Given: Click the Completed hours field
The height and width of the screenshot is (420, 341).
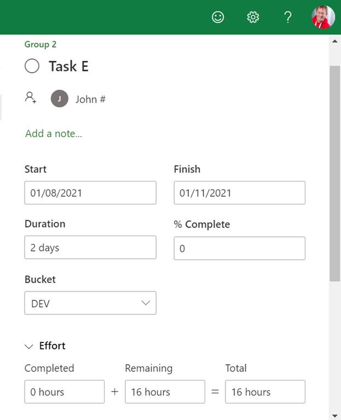Looking at the screenshot, I should pyautogui.click(x=65, y=392).
